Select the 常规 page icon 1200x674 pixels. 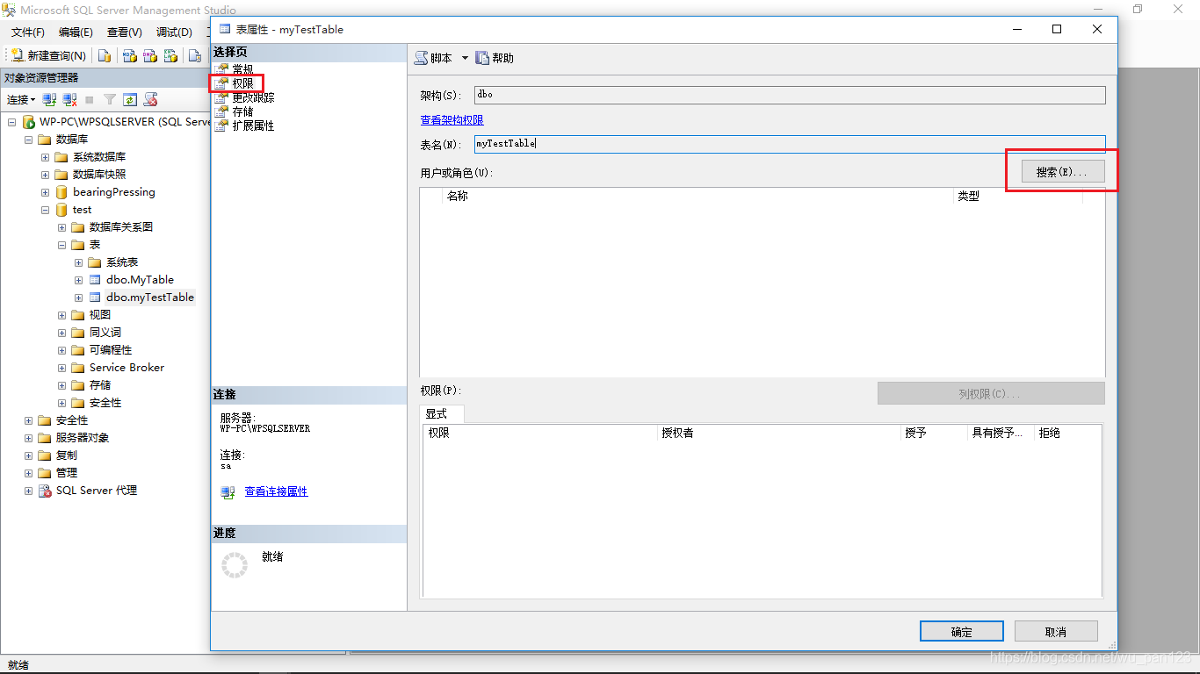click(x=221, y=69)
